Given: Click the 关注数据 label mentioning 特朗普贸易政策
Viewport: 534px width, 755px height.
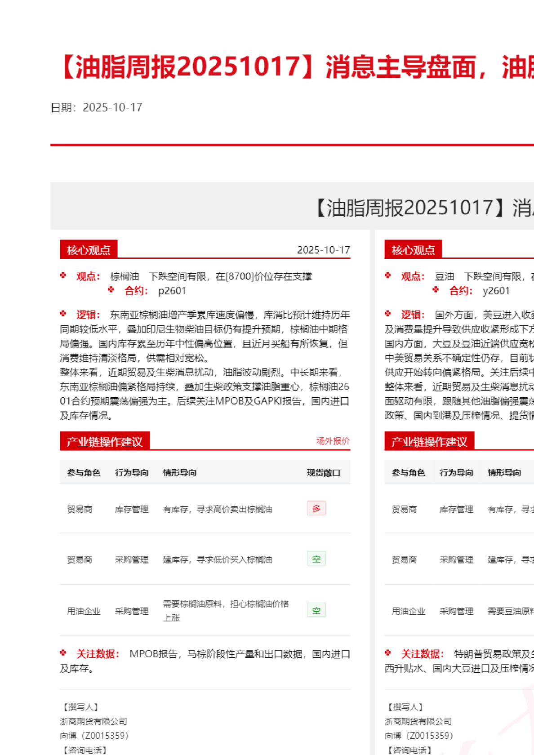Looking at the screenshot, I should coord(422,654).
